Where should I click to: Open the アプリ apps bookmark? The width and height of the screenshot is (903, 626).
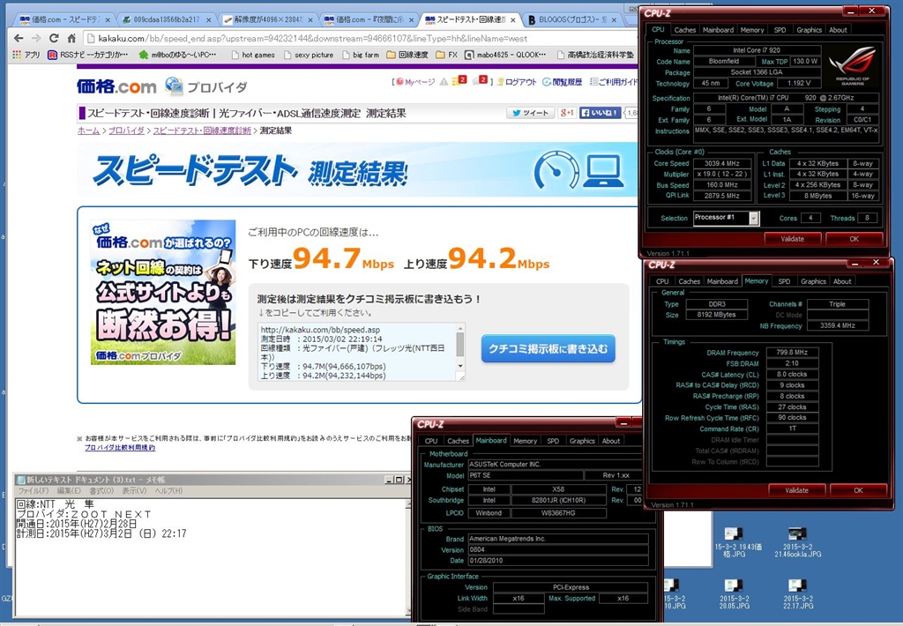pyautogui.click(x=26, y=55)
